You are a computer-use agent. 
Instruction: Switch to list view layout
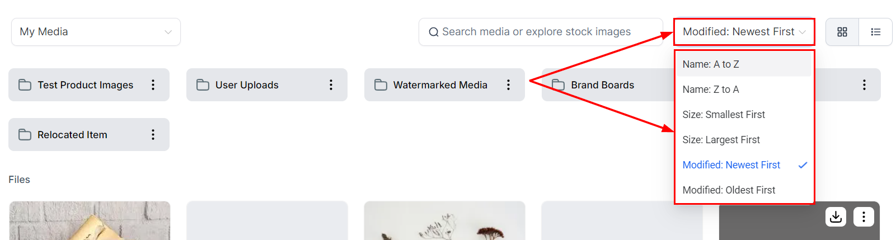point(876,32)
